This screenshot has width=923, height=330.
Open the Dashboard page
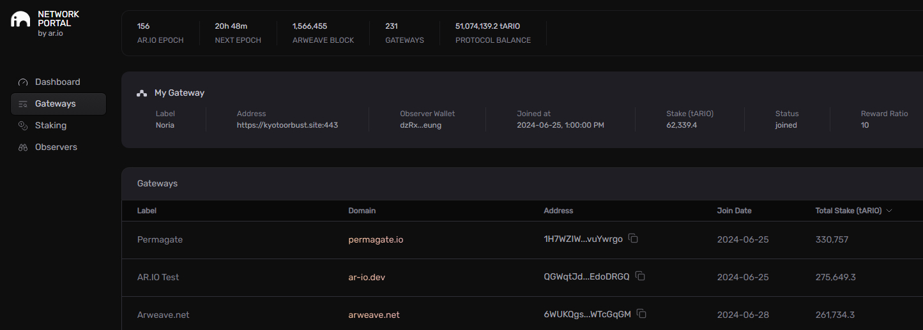[58, 82]
